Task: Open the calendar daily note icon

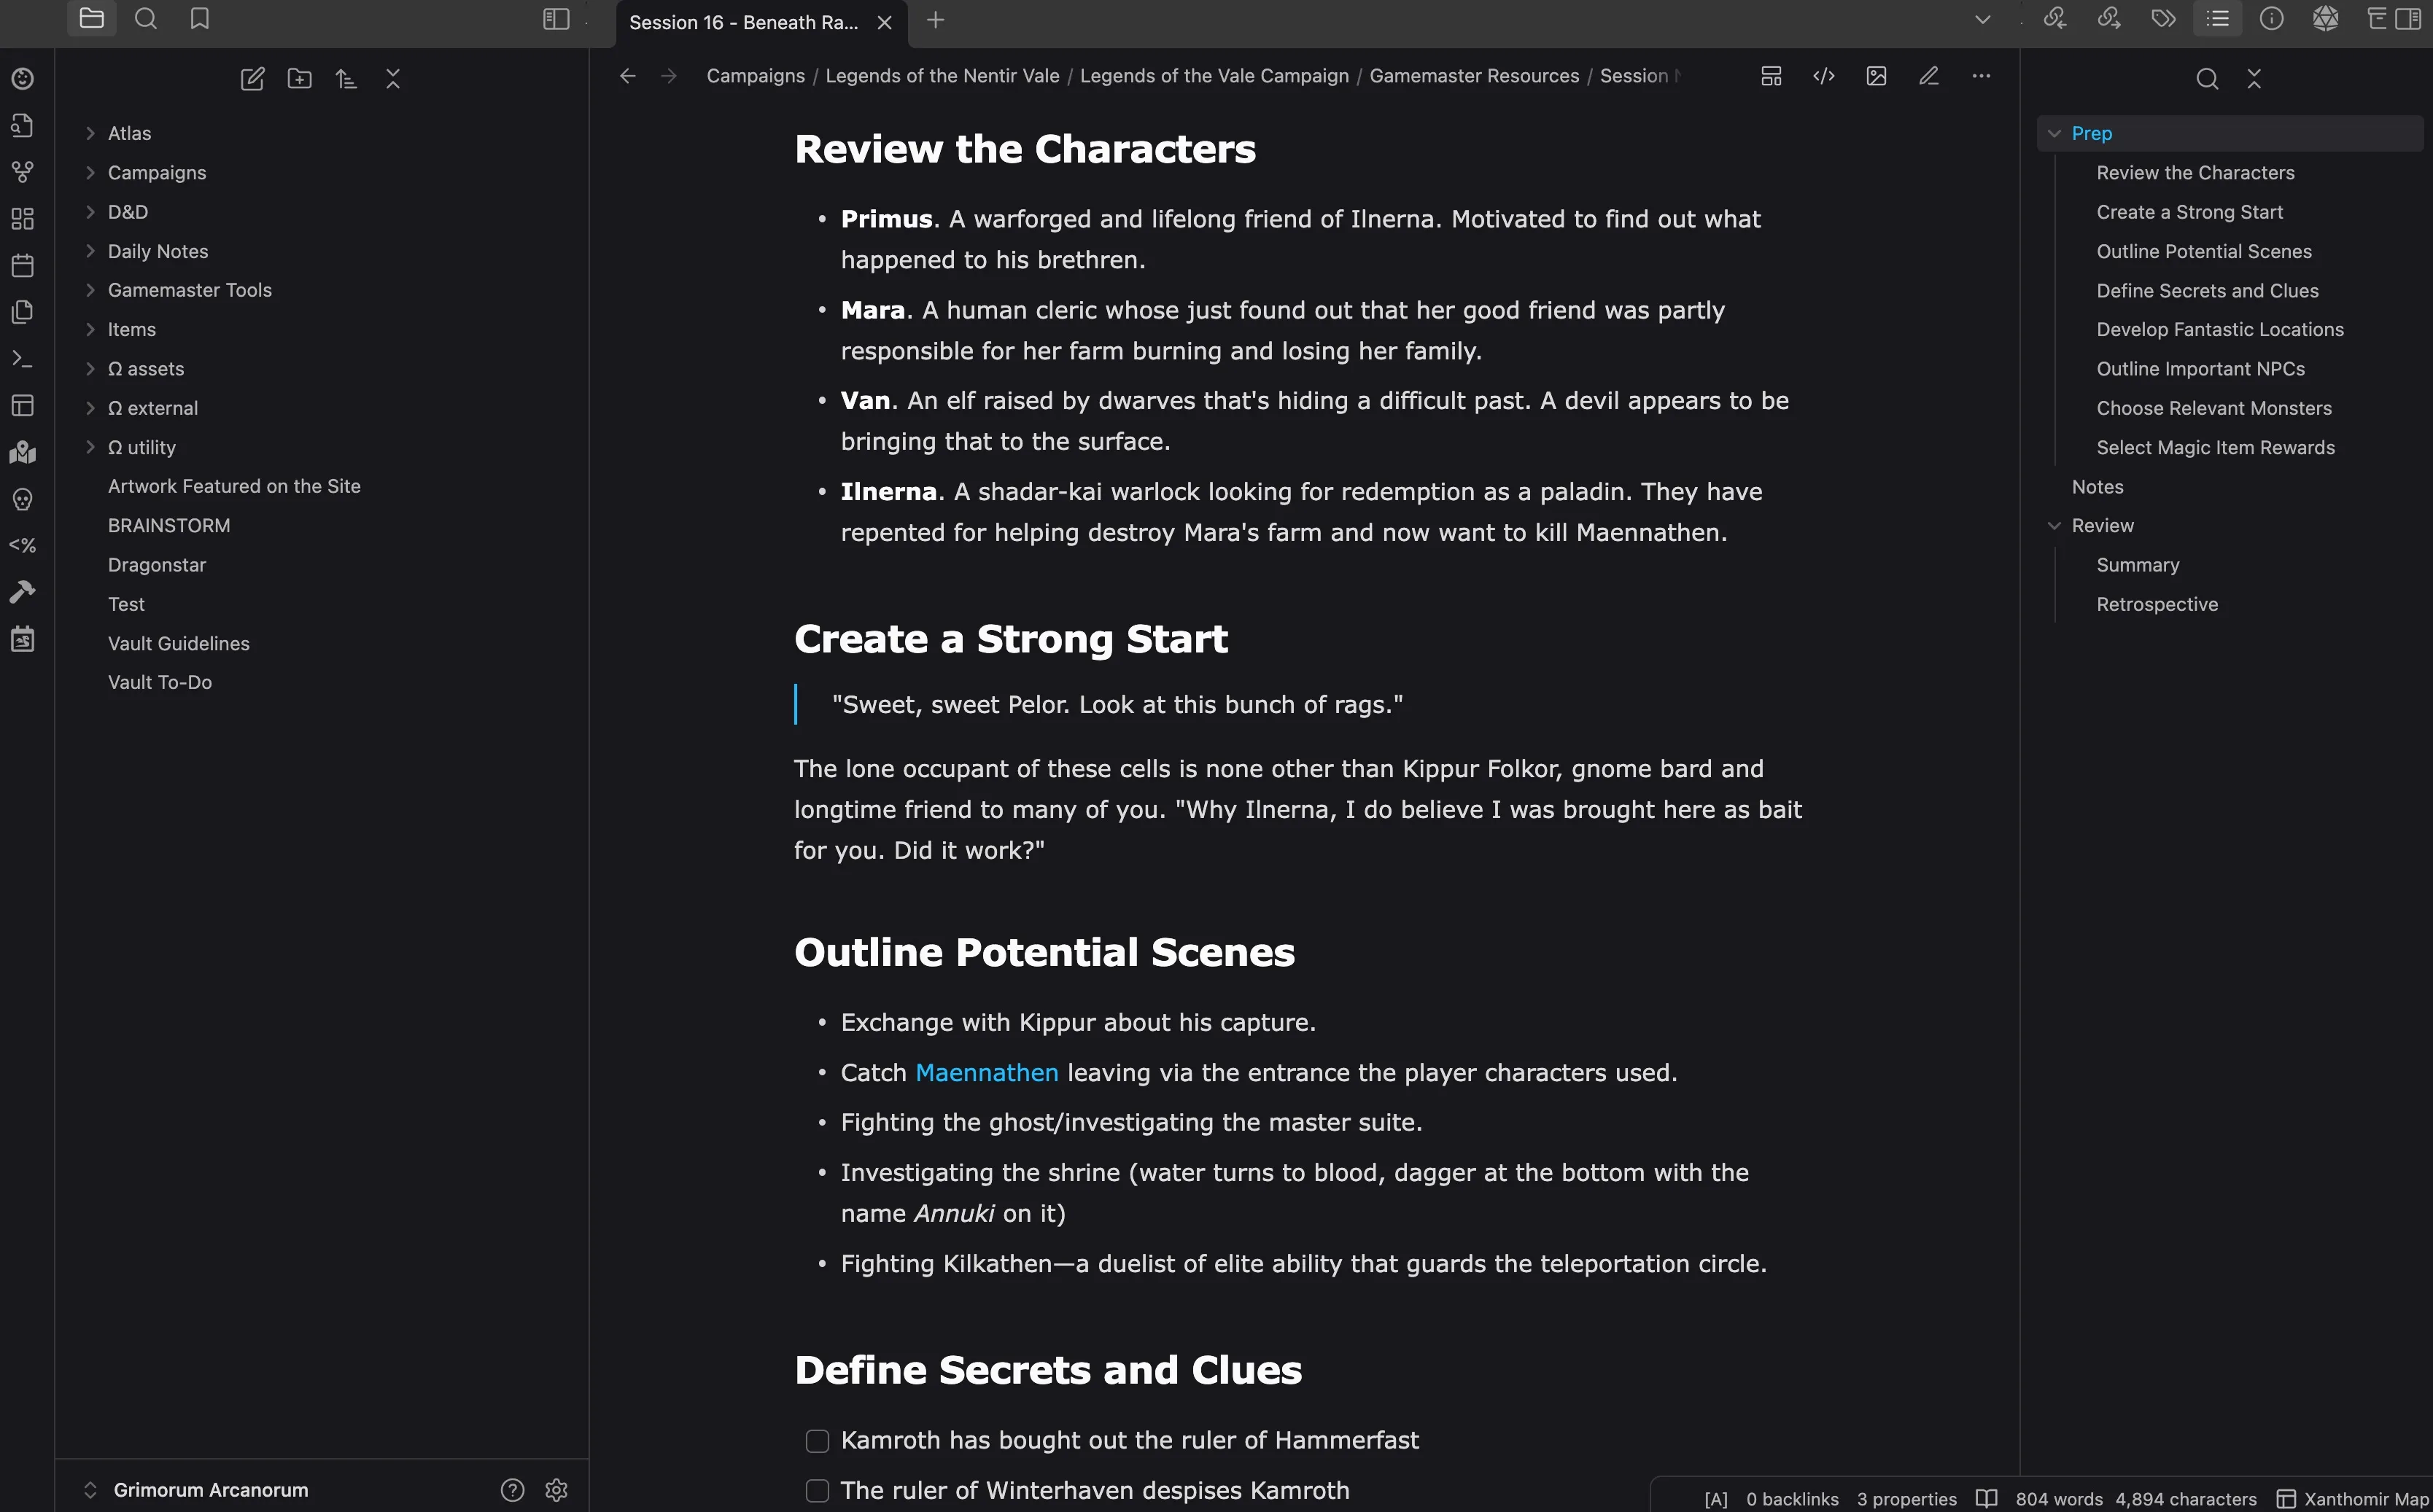Action: (22, 265)
